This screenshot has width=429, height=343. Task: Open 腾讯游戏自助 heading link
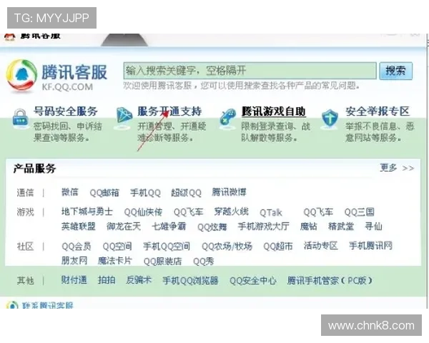click(x=273, y=111)
